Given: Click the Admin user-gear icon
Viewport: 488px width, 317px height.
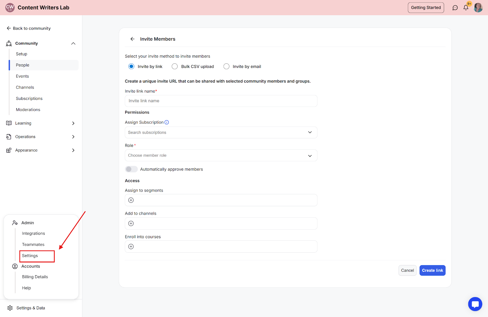Looking at the screenshot, I should click(x=15, y=223).
